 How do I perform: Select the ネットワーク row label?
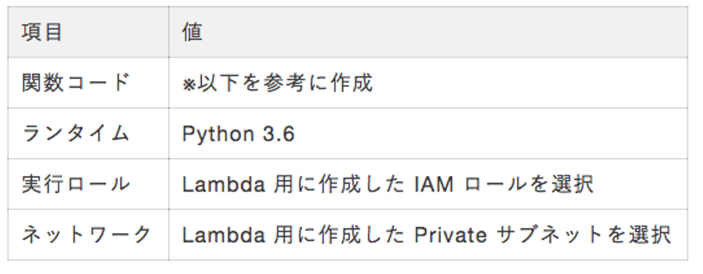tap(86, 235)
